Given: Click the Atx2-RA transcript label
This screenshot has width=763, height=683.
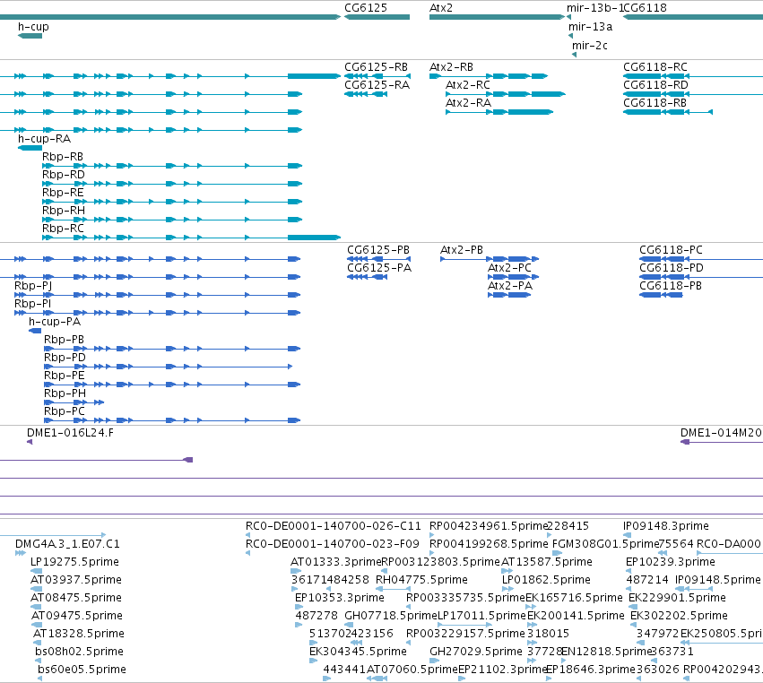Looking at the screenshot, I should point(469,103).
